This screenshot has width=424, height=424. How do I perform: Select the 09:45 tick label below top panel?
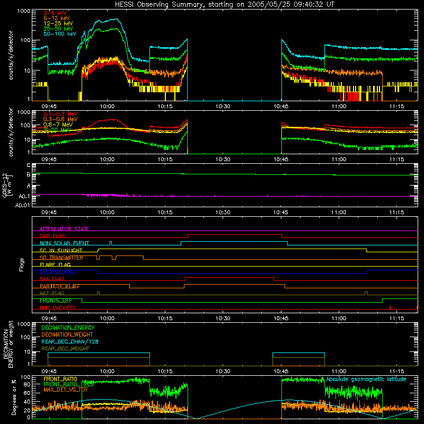pos(49,107)
